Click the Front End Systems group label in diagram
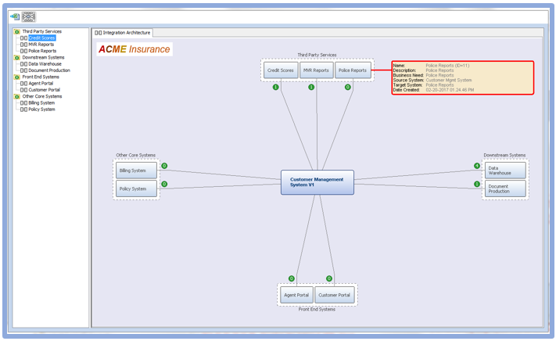This screenshot has height=341, width=556. click(x=317, y=310)
